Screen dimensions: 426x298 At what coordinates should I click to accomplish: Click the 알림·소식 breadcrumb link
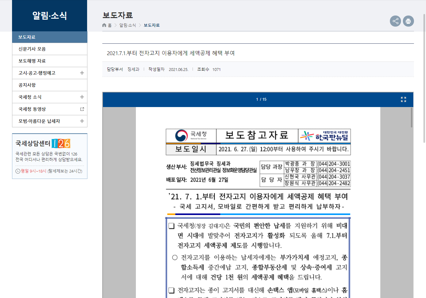[x=128, y=25]
